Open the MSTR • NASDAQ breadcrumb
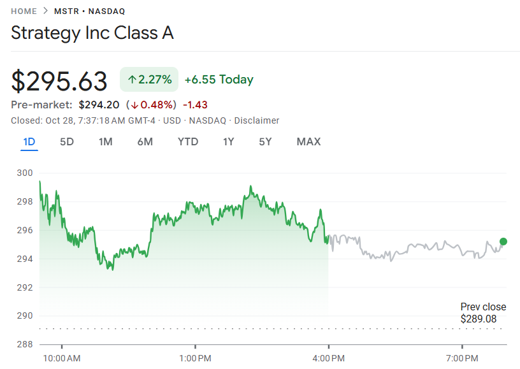Viewport: 520px width, 369px height. (x=89, y=11)
